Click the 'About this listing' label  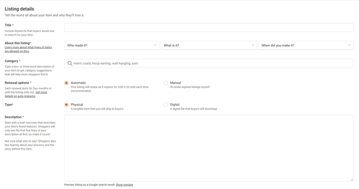18,43
